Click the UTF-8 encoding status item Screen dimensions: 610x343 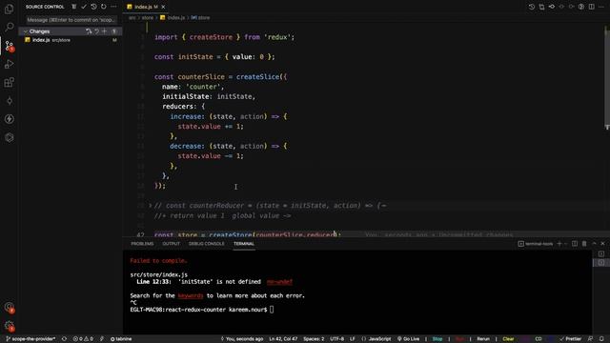336,339
